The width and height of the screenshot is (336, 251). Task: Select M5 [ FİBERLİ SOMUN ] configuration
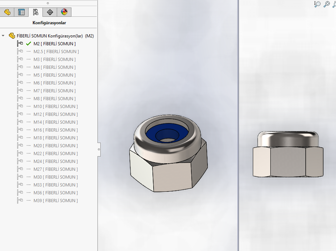(54, 75)
